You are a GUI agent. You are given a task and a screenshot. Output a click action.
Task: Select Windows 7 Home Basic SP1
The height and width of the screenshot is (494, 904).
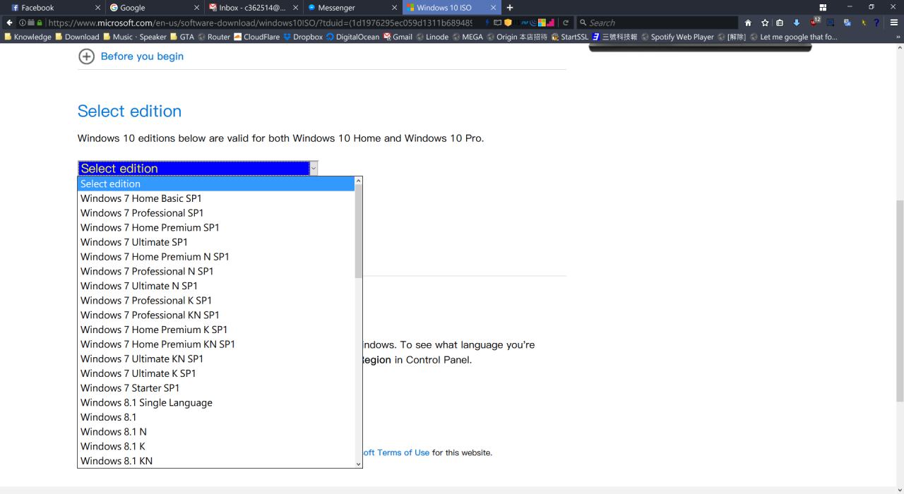tap(215, 198)
